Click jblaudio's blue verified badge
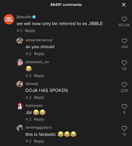Screen dimensions: 132x146 click(34, 17)
